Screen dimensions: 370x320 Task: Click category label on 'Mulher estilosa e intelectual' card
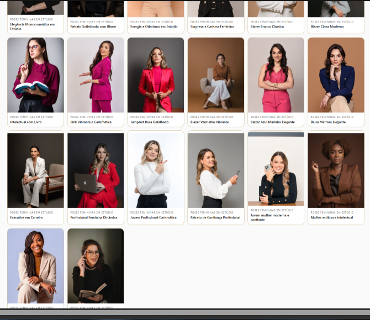pos(332,212)
